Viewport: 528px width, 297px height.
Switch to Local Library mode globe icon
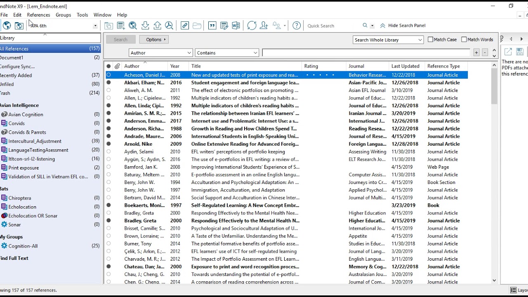click(7, 26)
